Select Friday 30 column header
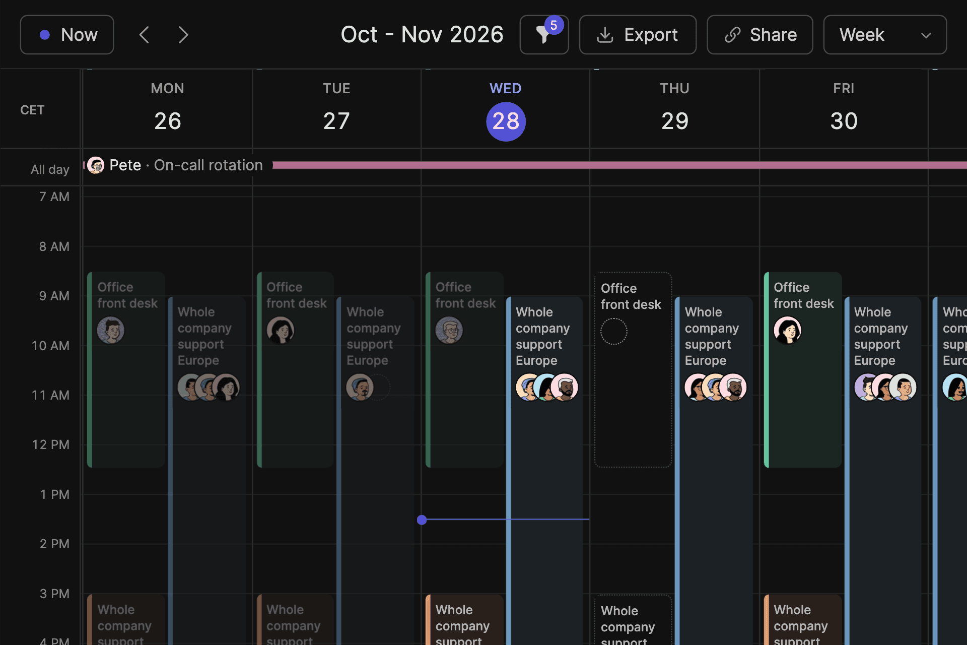967x645 pixels. point(844,108)
